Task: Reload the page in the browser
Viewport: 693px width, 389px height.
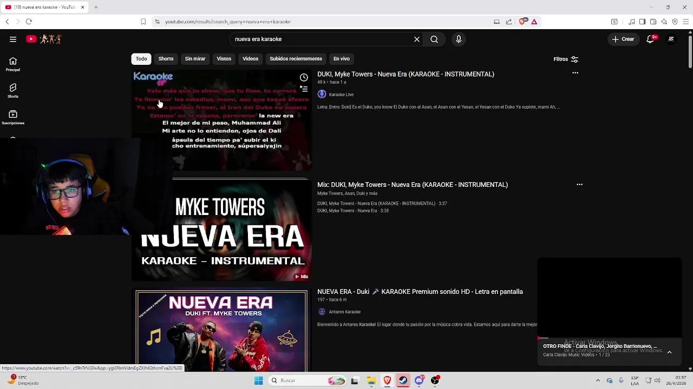Action: click(29, 22)
